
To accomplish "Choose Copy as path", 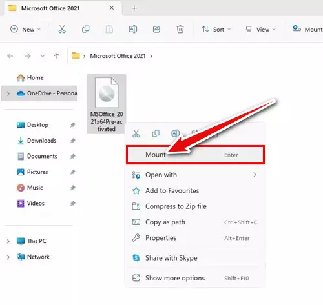I will 195,222.
